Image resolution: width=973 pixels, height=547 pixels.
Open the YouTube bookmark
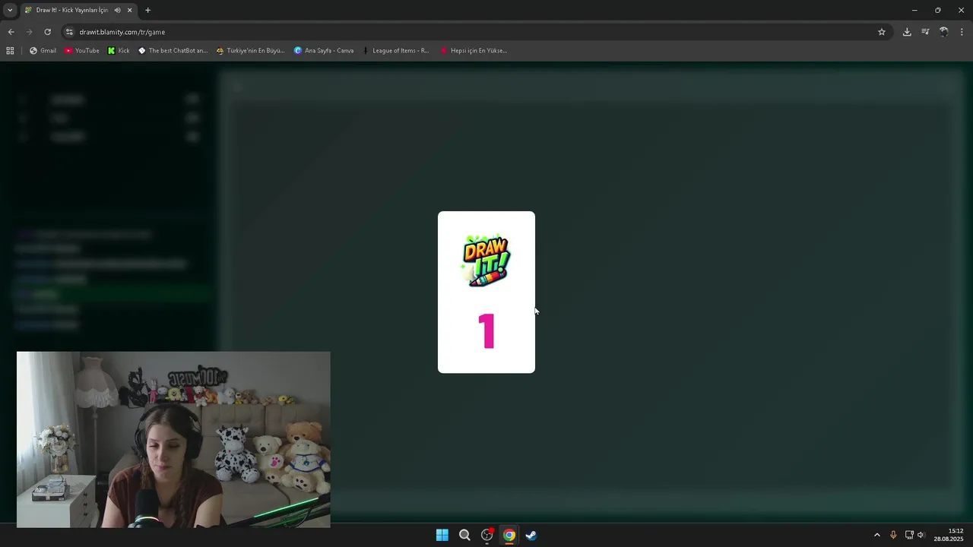point(81,51)
